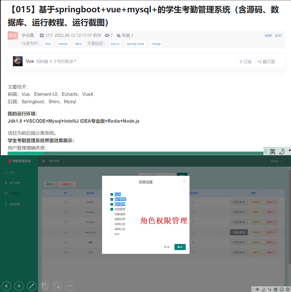Enable the 我要请假 permission checkbox
Viewport: 291px width, 292px height.
pos(111,214)
